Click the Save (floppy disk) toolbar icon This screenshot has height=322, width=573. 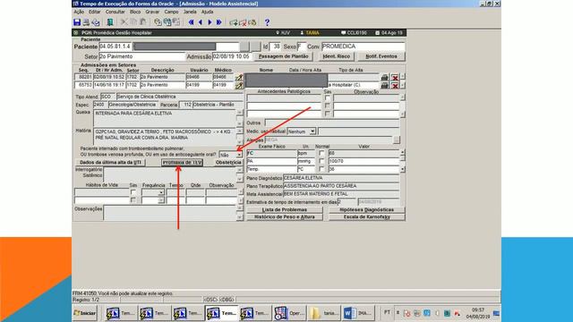[77, 22]
